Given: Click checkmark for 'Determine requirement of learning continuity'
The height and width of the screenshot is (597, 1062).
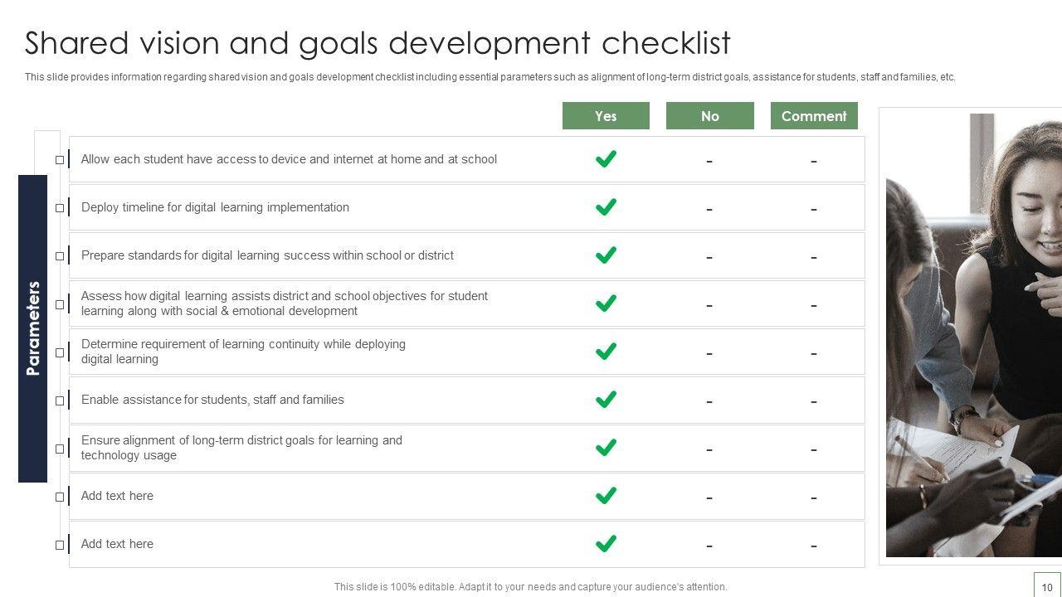Looking at the screenshot, I should tap(606, 351).
